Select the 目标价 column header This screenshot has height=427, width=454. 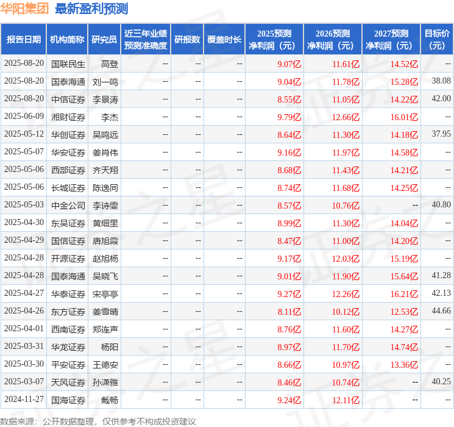pyautogui.click(x=437, y=40)
